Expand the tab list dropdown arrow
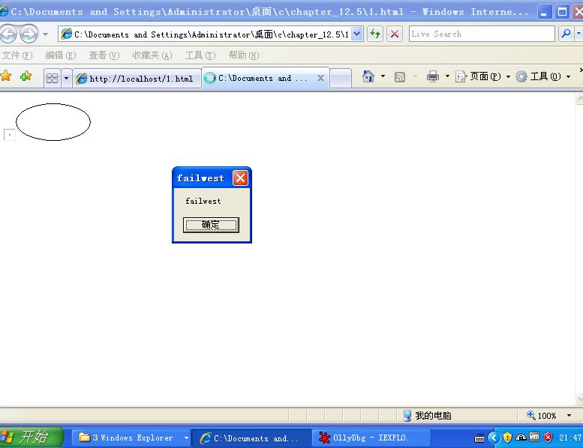This screenshot has height=448, width=583. click(x=66, y=79)
